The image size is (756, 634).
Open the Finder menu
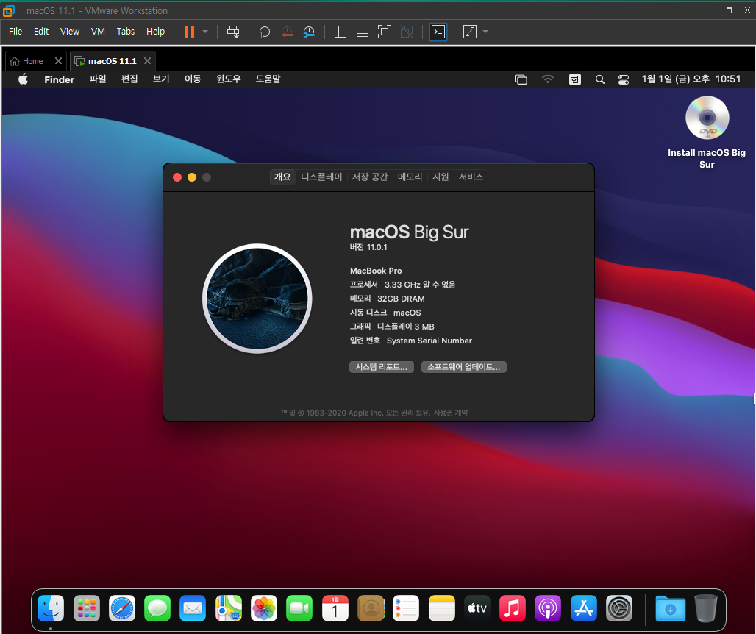point(60,79)
